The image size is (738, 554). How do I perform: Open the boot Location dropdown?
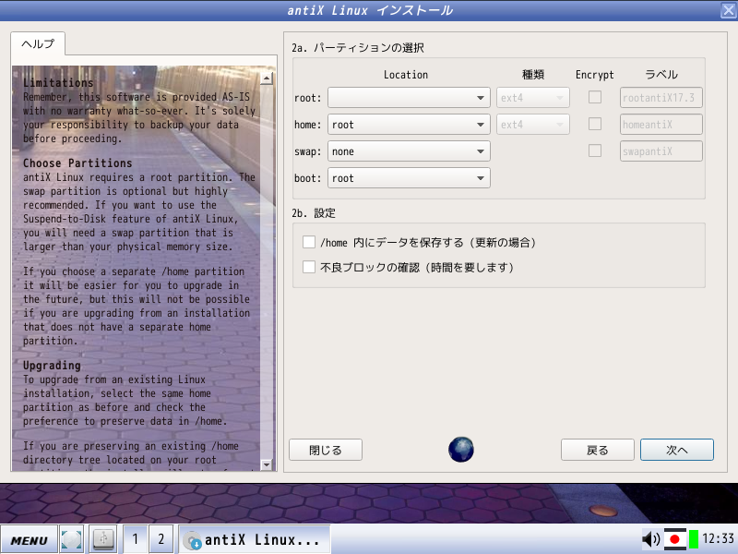409,178
